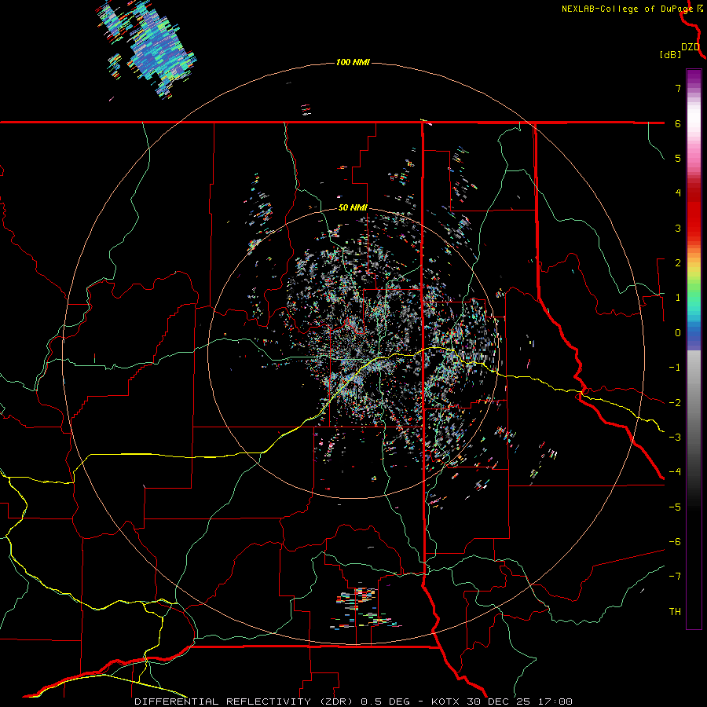This screenshot has height=707, width=707.
Task: Click legend value -1 on color scale
Action: [675, 368]
